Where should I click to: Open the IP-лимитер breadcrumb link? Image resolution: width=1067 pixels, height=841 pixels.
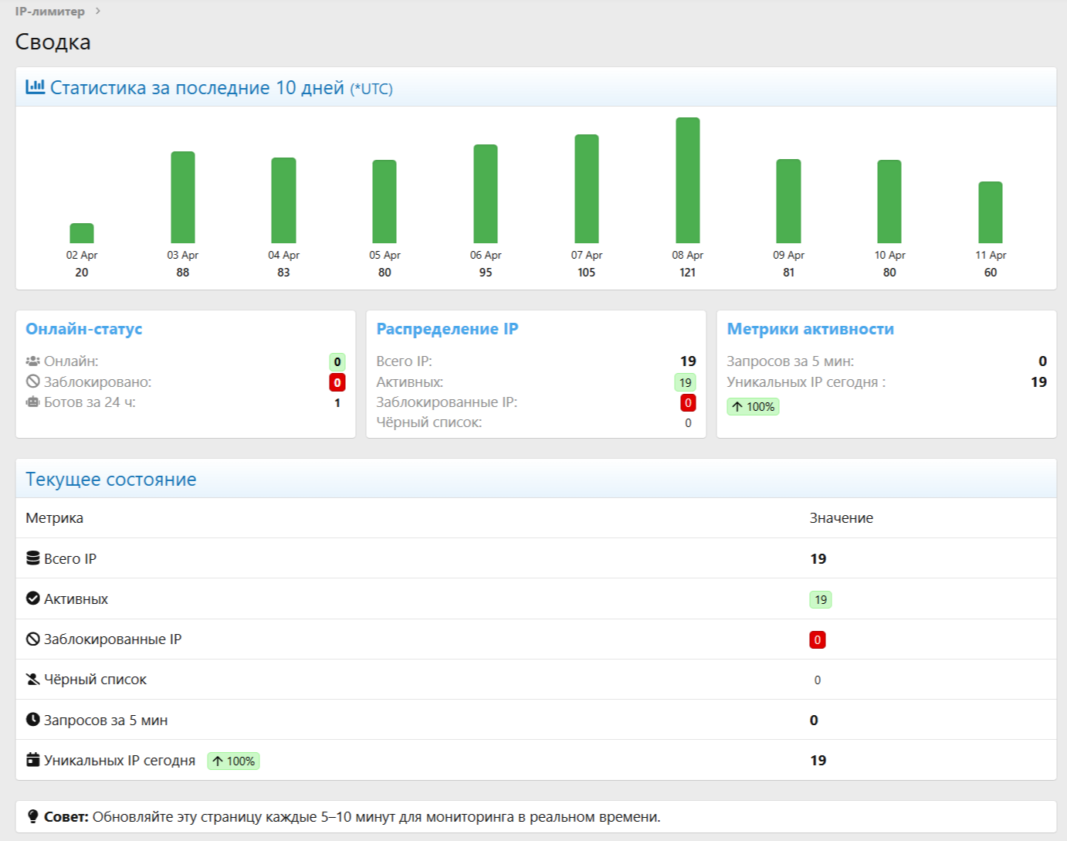[50, 11]
